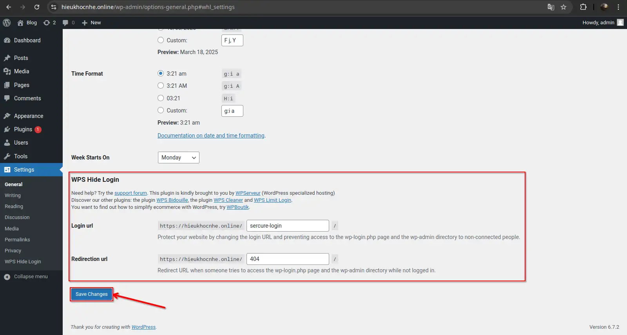
Task: Click the New plus icon in admin bar
Action: pyautogui.click(x=84, y=23)
